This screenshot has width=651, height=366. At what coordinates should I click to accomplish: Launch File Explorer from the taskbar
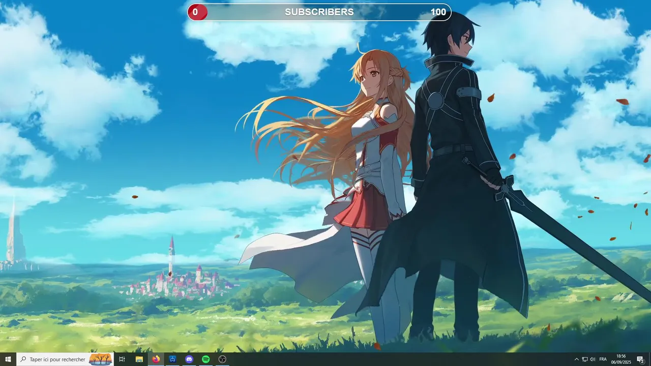(139, 359)
